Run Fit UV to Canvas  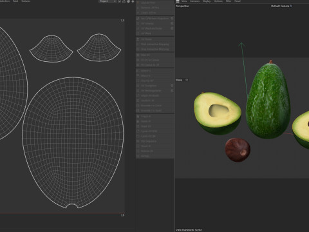[x=155, y=60]
